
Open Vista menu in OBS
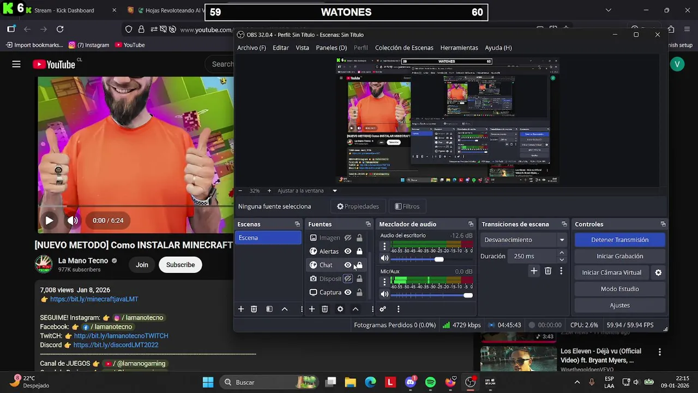[x=302, y=47]
